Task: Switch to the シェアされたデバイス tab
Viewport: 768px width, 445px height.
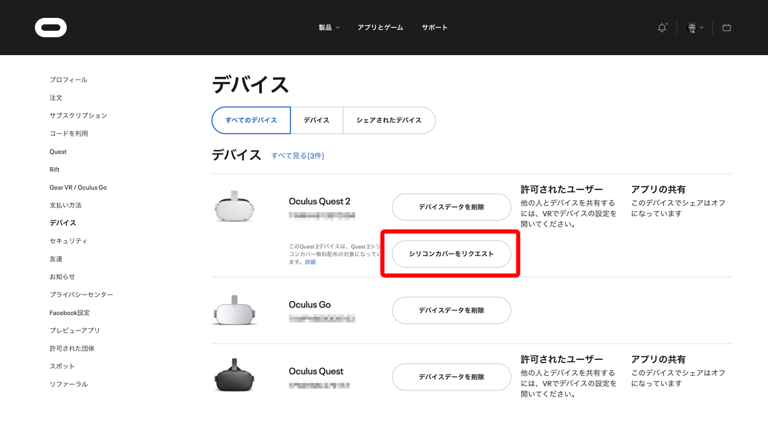Action: 389,120
